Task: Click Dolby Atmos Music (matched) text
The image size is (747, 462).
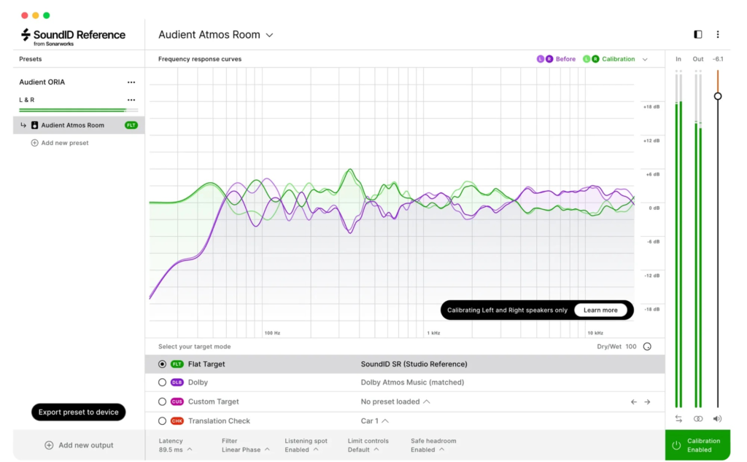Action: [x=412, y=383]
